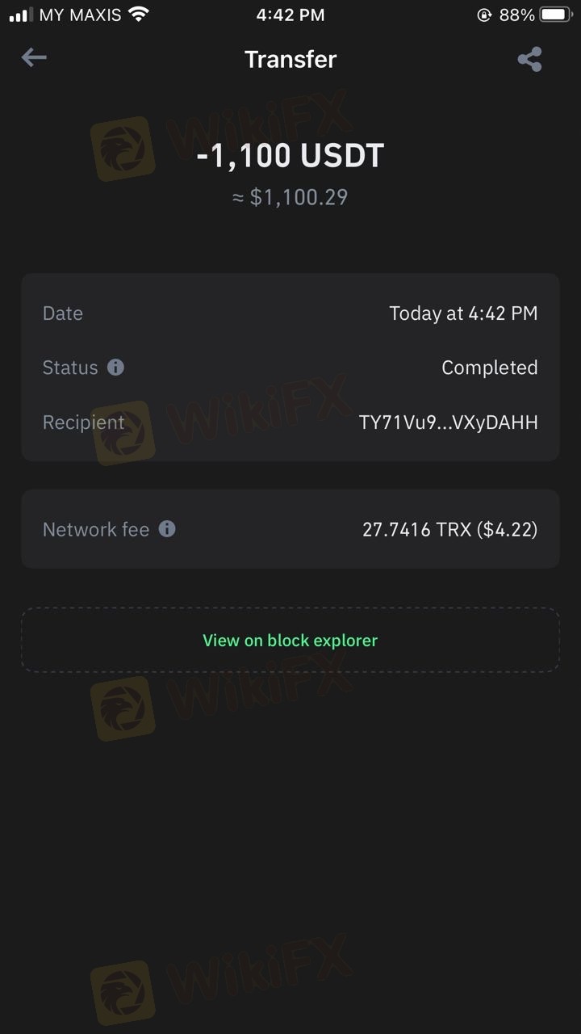Screen dimensions: 581x1034
Task: Tap the back arrow icon
Action: click(x=34, y=57)
